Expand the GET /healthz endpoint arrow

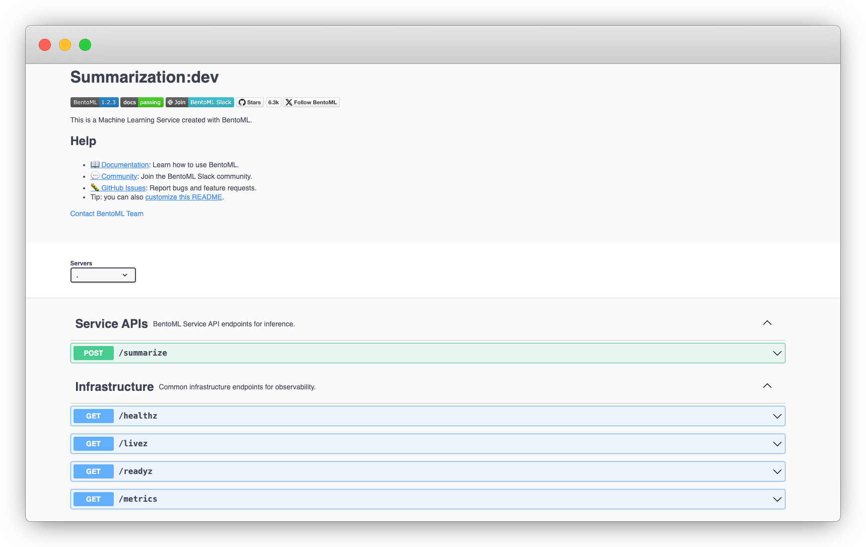(777, 416)
